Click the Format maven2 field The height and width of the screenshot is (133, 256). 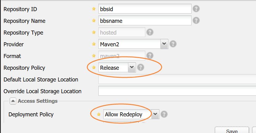point(122,56)
